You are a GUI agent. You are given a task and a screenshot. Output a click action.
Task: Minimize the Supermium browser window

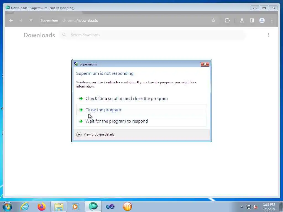point(255,8)
